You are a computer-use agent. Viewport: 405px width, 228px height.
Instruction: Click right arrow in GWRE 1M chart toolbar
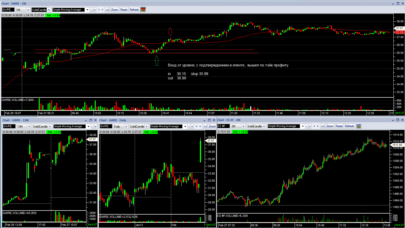pos(103,10)
